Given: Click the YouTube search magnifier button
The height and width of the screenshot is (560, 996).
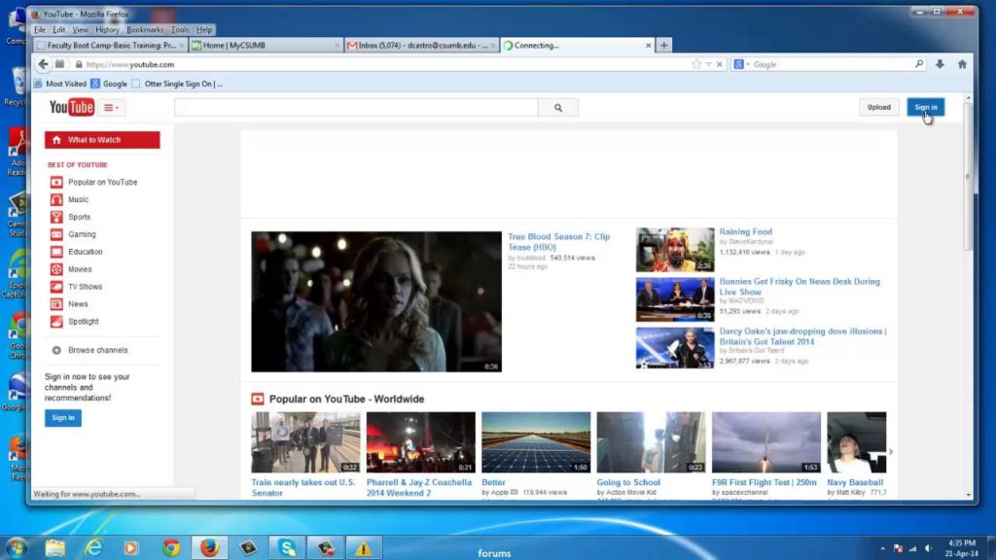Looking at the screenshot, I should tap(557, 108).
